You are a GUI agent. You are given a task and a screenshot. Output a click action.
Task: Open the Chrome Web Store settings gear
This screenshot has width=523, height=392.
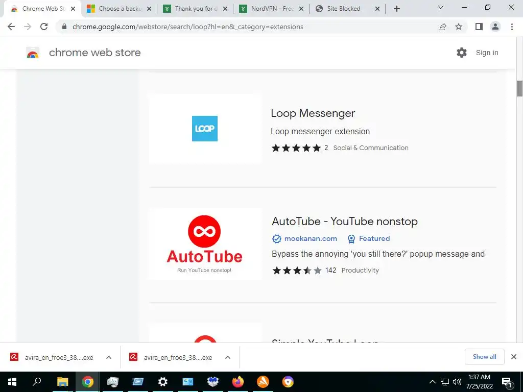click(462, 53)
